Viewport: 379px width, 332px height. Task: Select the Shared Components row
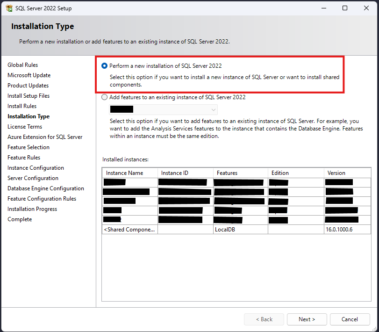tap(129, 230)
